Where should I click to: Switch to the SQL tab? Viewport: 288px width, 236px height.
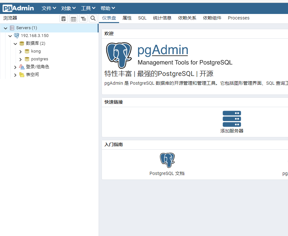tap(142, 18)
